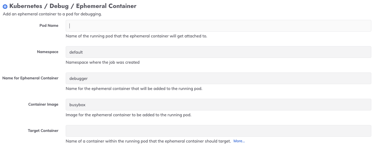374x146 pixels.
Task: Click the 'Add an ephemeral container' subtitle text
Action: pyautogui.click(x=52, y=14)
